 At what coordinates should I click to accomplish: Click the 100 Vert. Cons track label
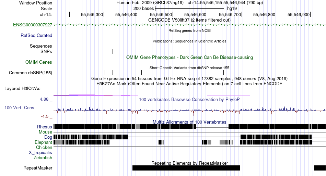[19, 108]
